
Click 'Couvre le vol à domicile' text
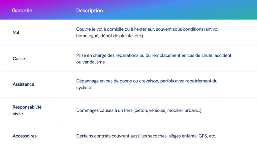pyautogui.click(x=100, y=29)
